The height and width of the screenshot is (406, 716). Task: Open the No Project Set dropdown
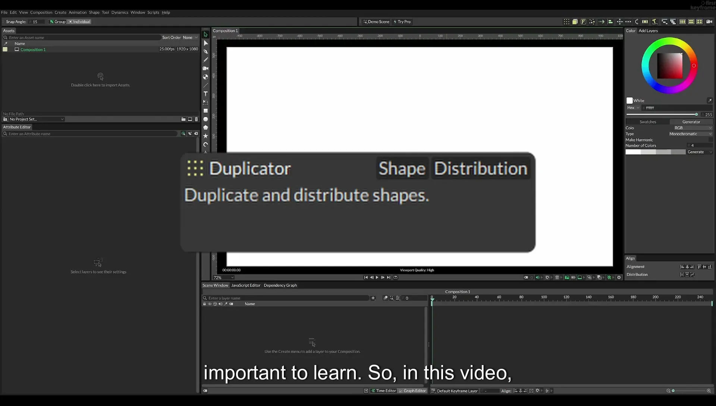(x=37, y=119)
